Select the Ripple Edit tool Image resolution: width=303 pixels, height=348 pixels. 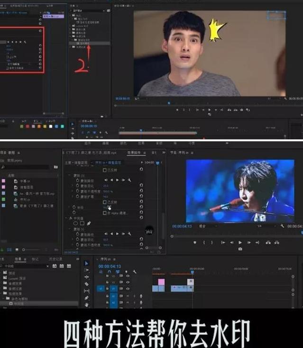[87, 277]
